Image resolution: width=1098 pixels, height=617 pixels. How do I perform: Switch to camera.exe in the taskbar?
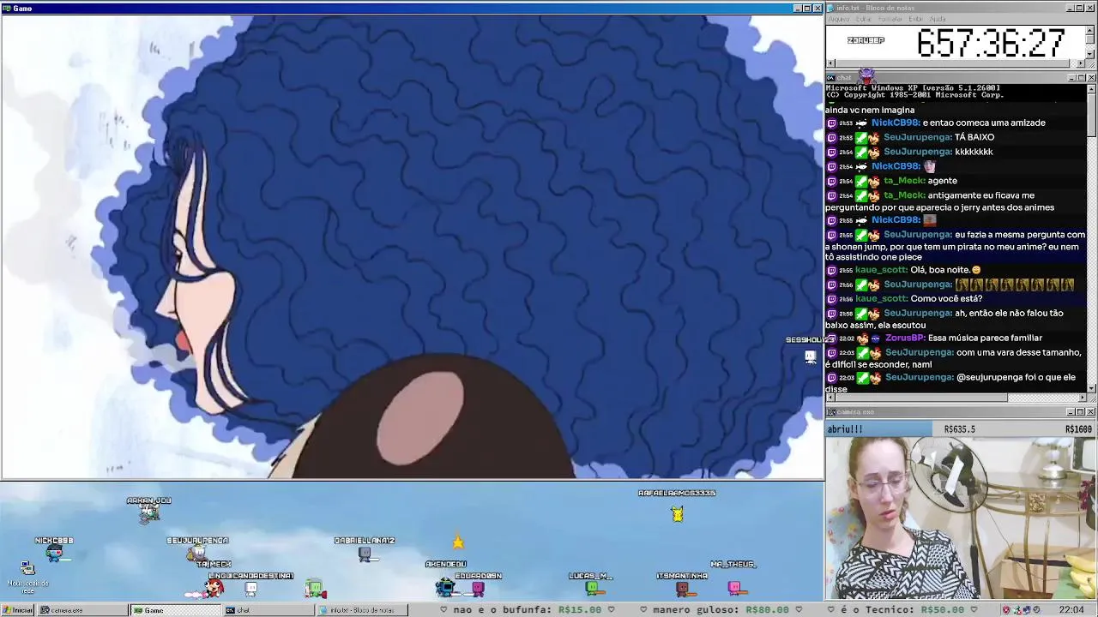[83, 610]
